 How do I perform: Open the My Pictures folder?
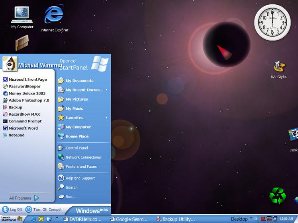tap(73, 99)
